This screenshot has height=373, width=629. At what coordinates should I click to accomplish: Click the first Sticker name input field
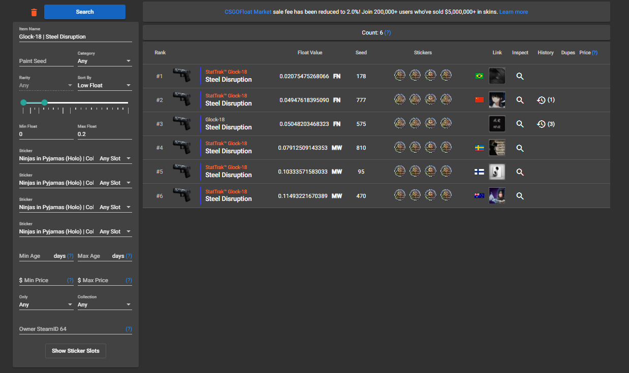point(56,158)
